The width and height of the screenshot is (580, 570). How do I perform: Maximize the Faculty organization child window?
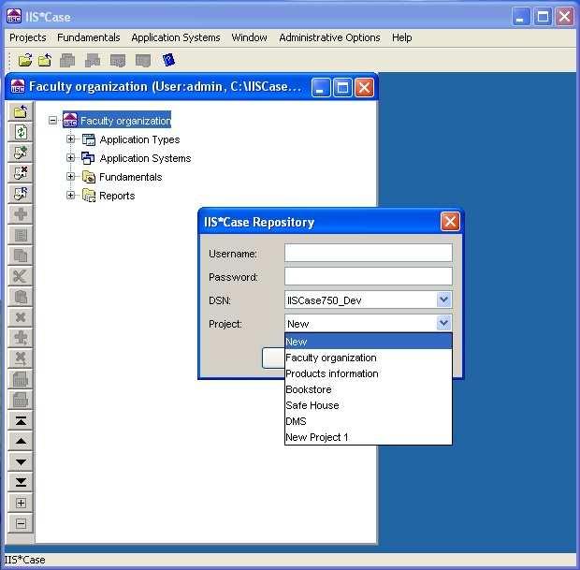[342, 88]
